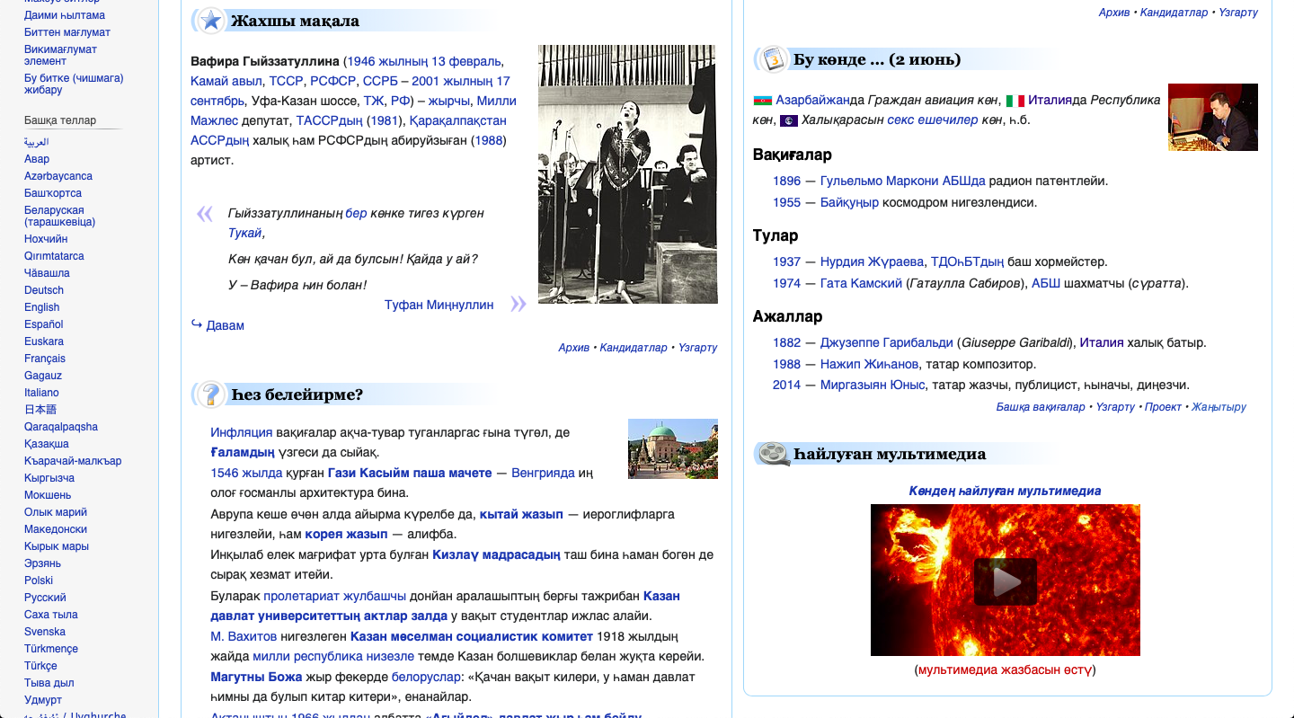This screenshot has height=718, width=1294.
Task: Open the Азарбайжан link
Action: (812, 100)
